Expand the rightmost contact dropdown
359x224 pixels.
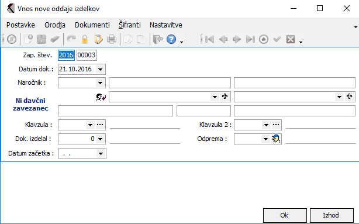[339, 97]
